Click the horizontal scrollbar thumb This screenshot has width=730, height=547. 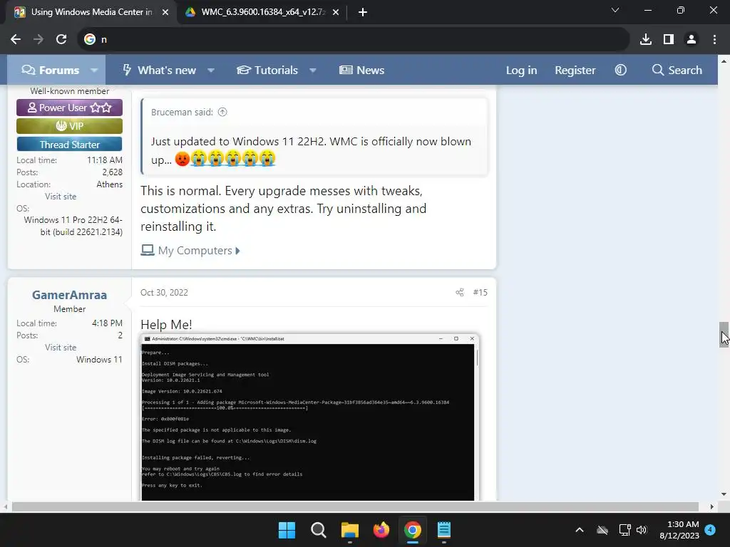coord(355,506)
